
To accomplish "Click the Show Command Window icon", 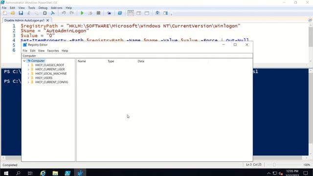I will tap(157, 13).
